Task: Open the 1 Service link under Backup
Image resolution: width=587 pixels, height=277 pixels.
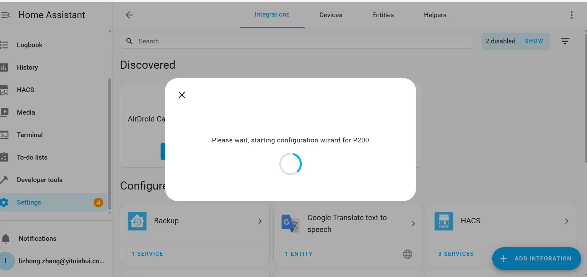Action: point(147,254)
